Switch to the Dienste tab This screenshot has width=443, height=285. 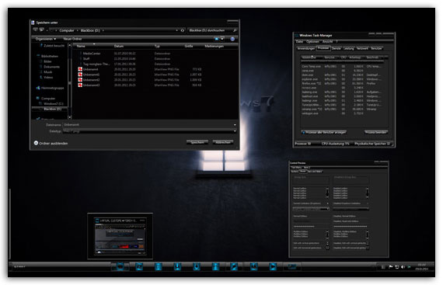[x=337, y=48]
